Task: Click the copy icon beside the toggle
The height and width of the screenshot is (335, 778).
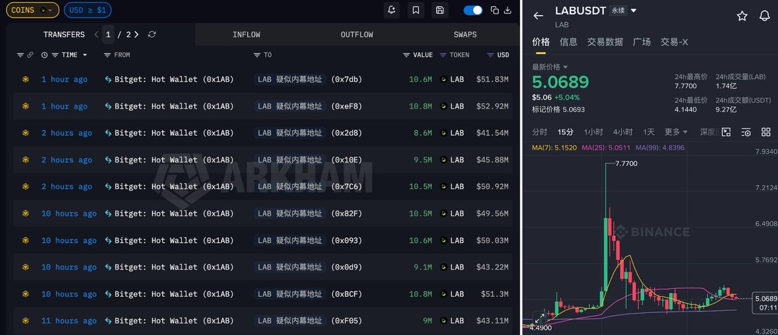Action: click(495, 10)
